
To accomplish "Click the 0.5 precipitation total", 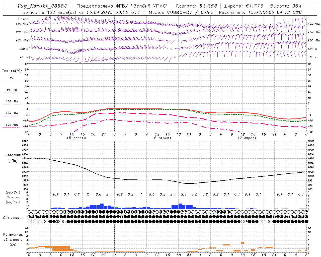I will [152, 195].
